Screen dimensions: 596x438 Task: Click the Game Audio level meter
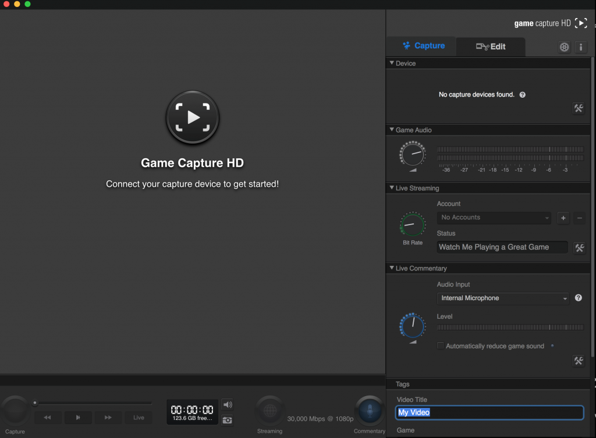click(510, 154)
